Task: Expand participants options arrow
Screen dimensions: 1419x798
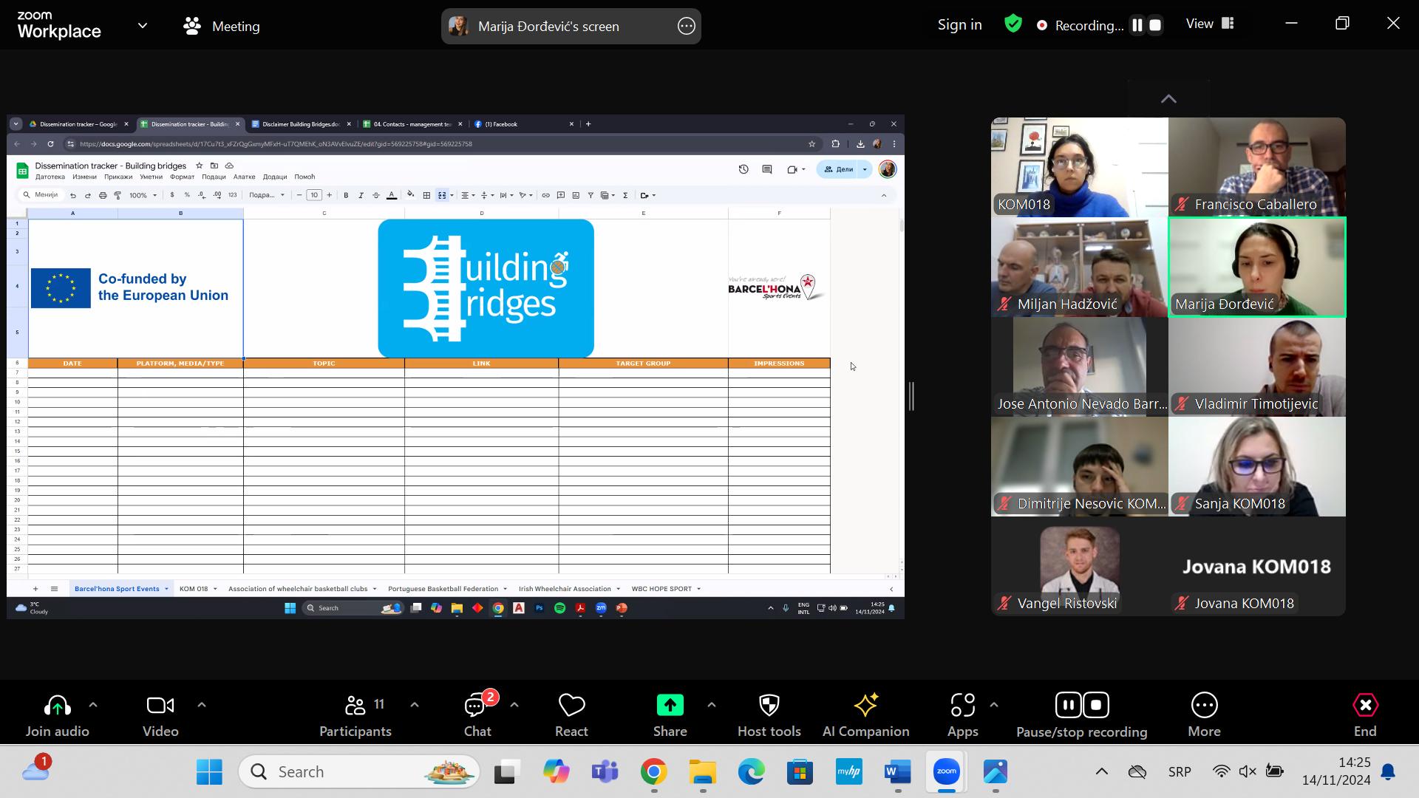Action: 415,706
